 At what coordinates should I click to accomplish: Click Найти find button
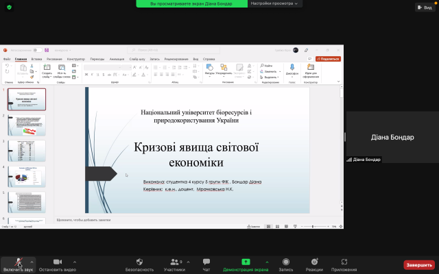click(267, 66)
